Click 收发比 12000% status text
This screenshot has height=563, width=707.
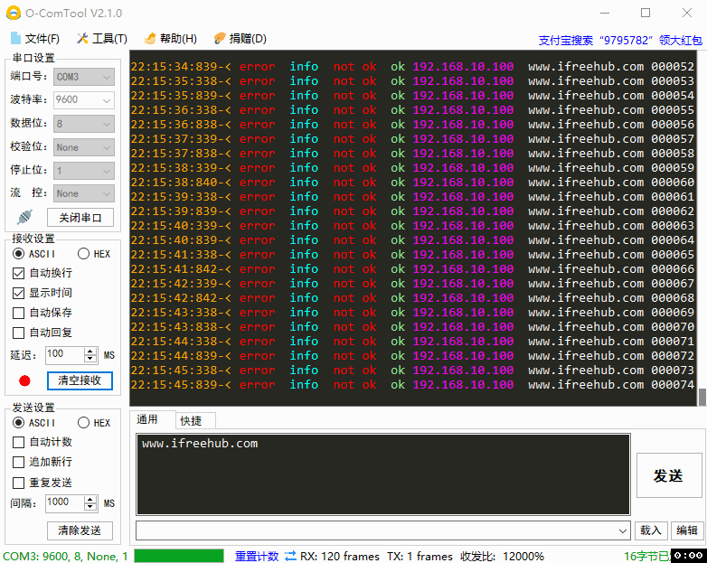502,557
